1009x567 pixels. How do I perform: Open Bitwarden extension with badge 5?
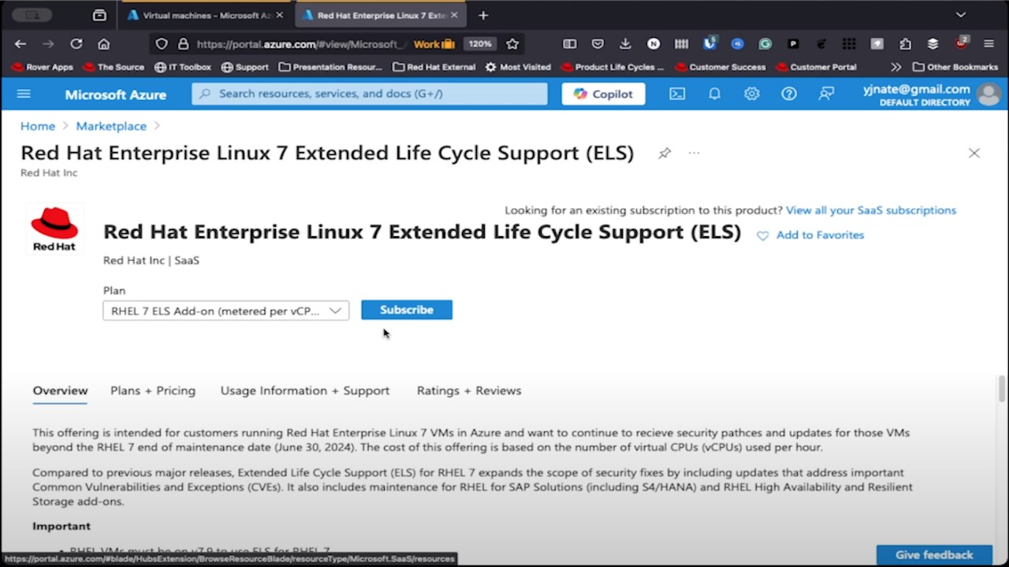[x=709, y=43]
